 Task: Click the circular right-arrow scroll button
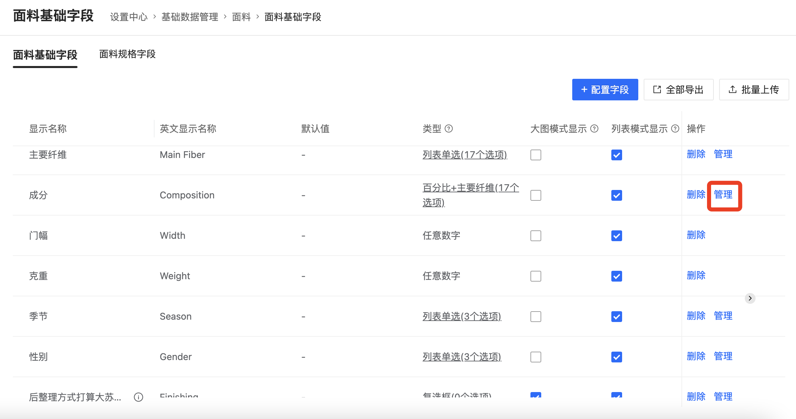pyautogui.click(x=750, y=298)
